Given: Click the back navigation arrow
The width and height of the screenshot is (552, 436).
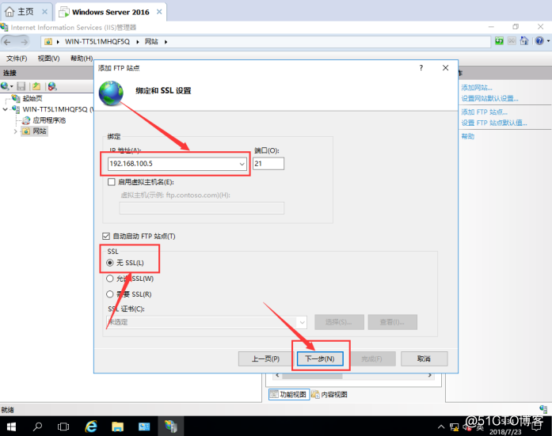Looking at the screenshot, I should (7, 42).
